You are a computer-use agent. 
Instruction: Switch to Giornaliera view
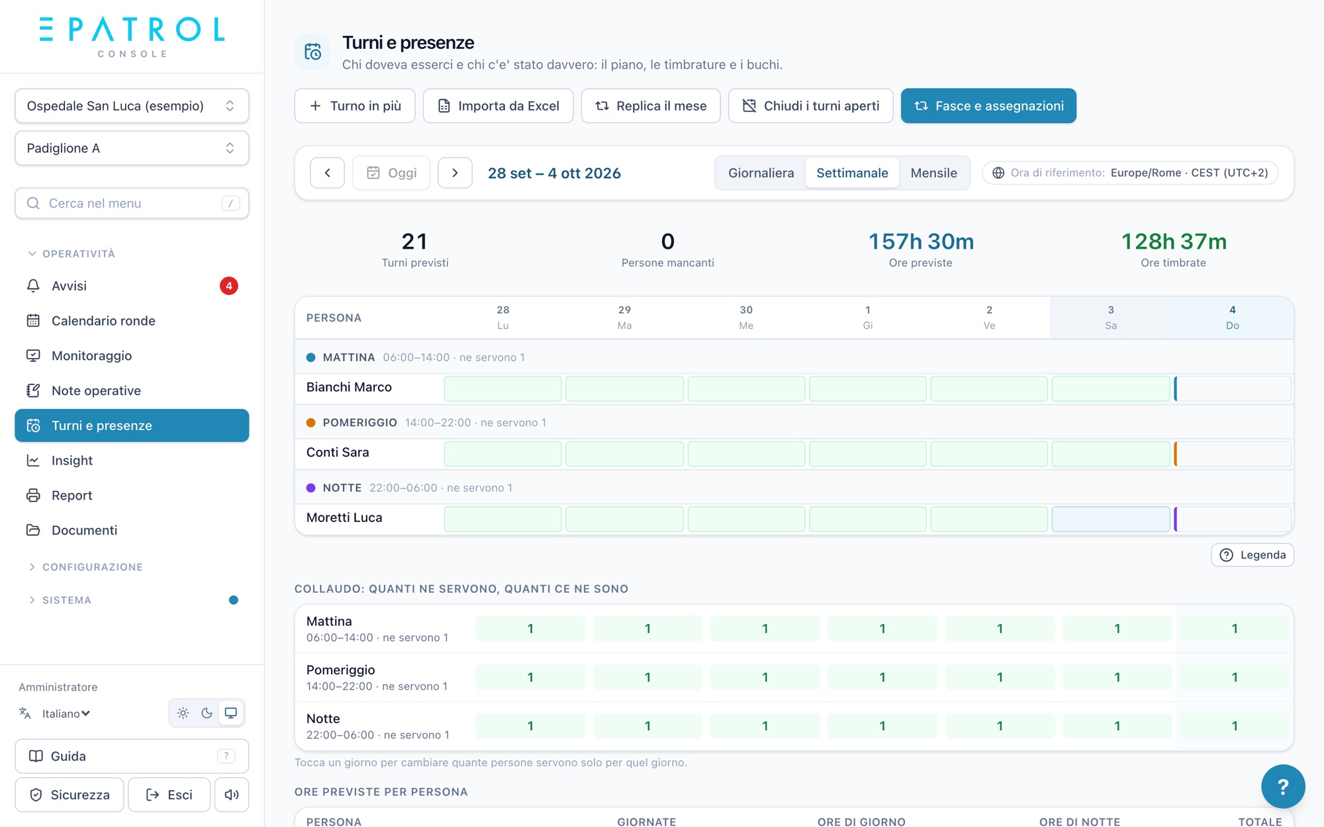point(761,173)
